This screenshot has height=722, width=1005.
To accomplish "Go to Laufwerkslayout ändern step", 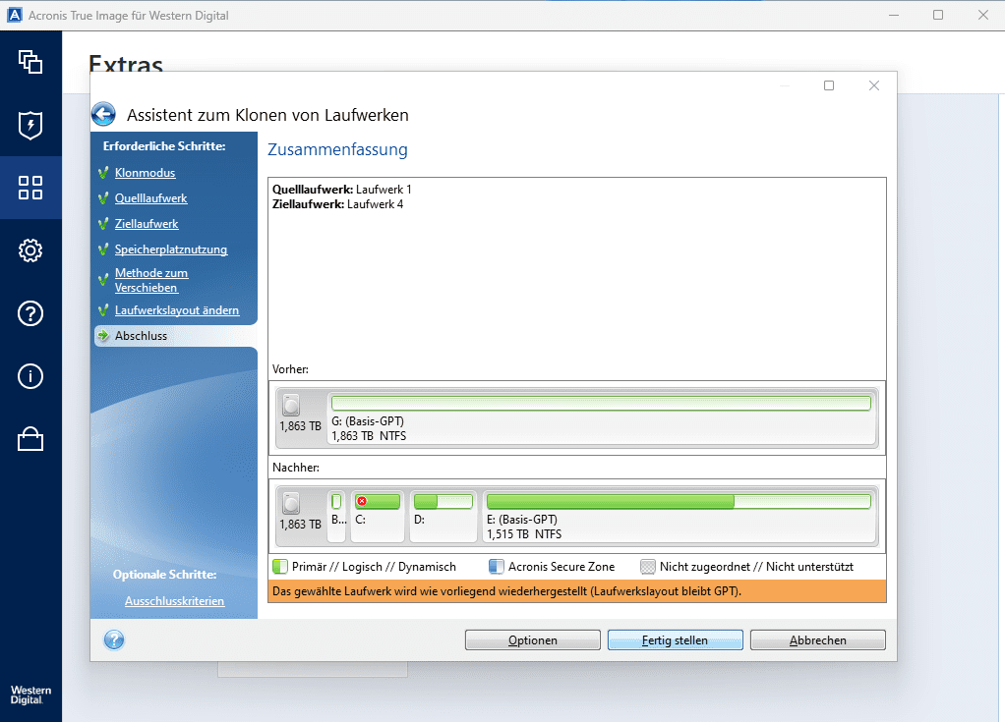I will click(177, 310).
